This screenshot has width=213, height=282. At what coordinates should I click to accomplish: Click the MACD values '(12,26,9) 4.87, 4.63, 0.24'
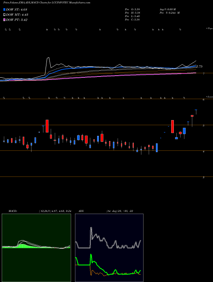click(55, 211)
